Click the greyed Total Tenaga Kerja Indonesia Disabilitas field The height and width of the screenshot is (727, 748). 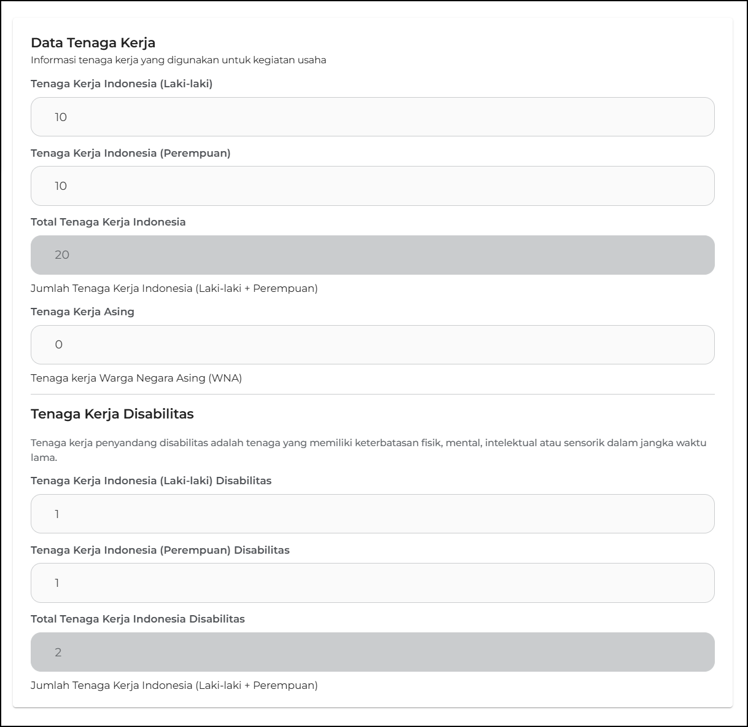(x=372, y=652)
